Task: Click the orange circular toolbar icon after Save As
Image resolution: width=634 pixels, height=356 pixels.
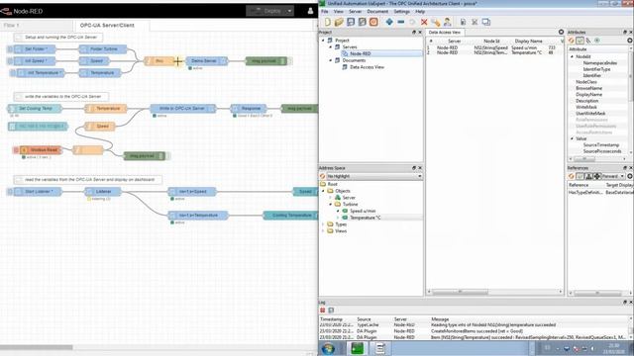Action: point(373,22)
